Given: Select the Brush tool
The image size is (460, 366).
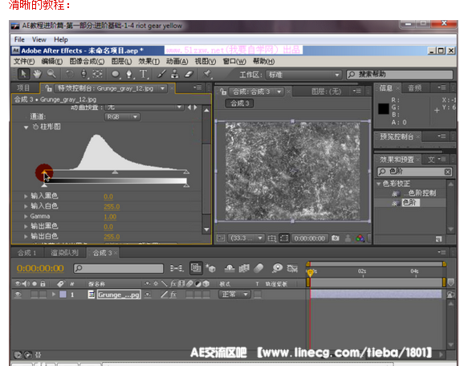Looking at the screenshot, I should point(161,74).
